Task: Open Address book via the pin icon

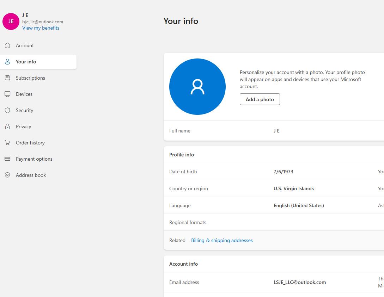Action: click(x=7, y=175)
